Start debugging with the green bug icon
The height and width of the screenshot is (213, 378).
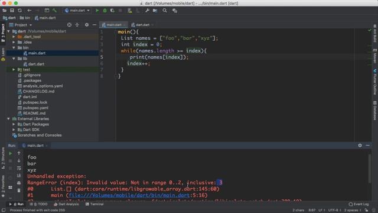point(105,11)
